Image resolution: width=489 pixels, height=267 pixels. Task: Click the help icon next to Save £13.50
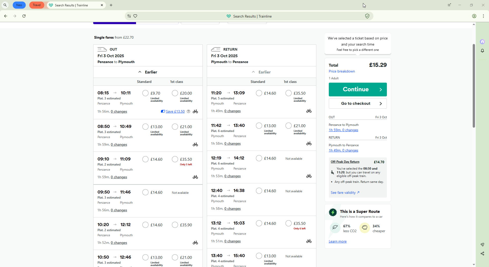[188, 111]
